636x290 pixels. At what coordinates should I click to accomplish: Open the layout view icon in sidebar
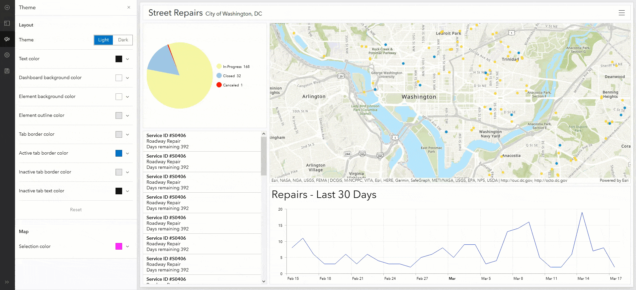point(7,23)
